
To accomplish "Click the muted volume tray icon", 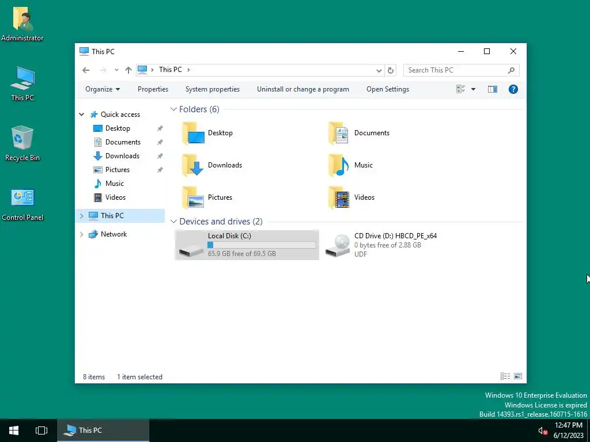I will point(543,430).
